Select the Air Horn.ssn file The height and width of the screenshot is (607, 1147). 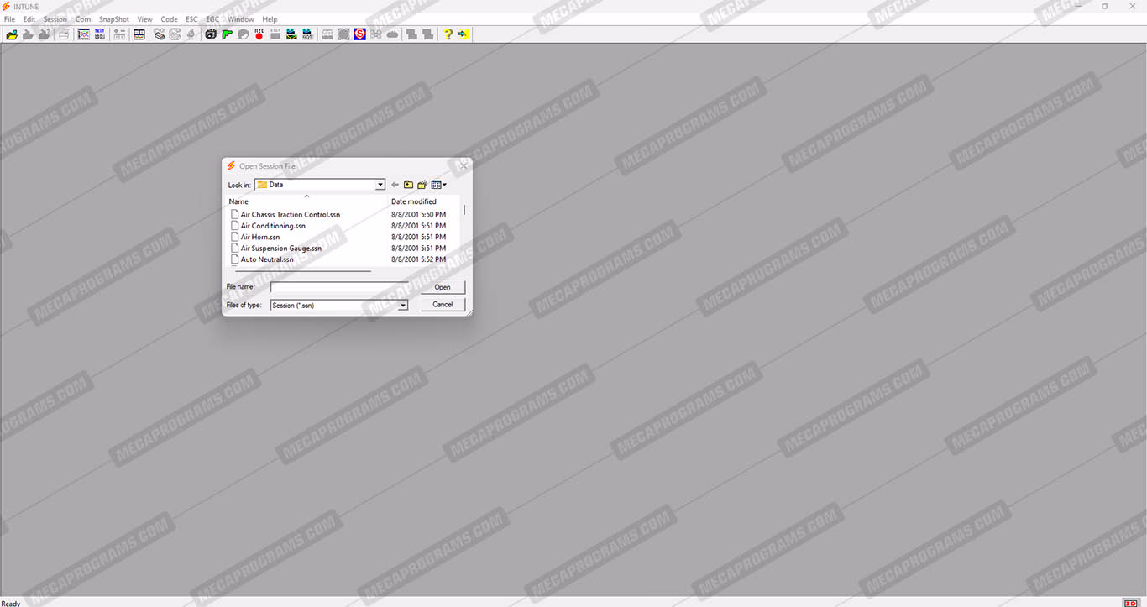coord(260,237)
